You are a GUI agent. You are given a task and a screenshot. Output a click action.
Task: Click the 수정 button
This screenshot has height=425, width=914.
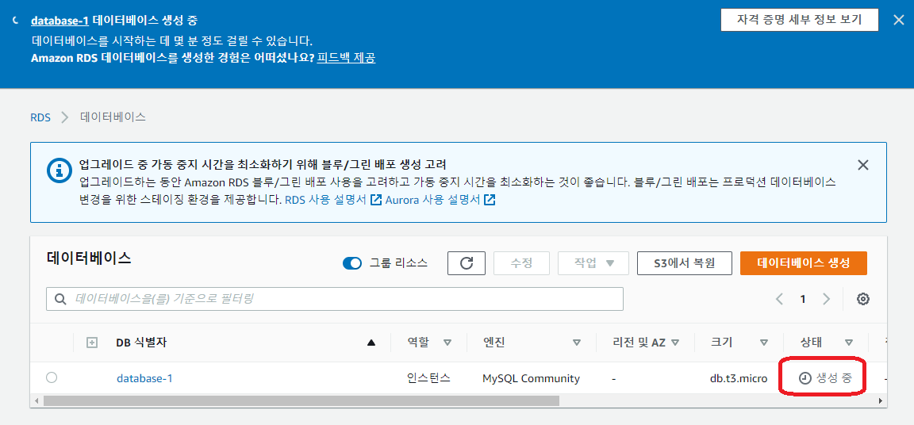(x=522, y=263)
